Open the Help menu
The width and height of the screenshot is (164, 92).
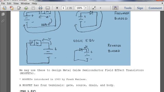(x=34, y=3)
